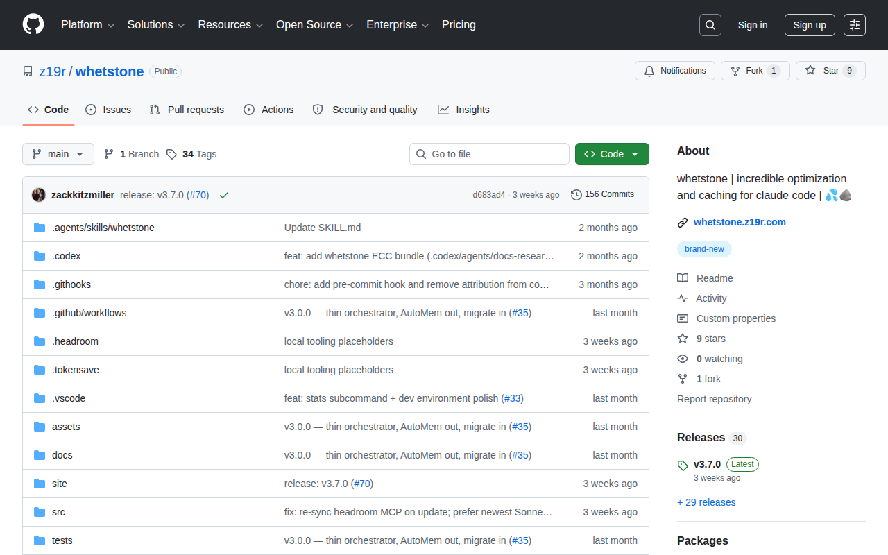Click the fork icon in the Fork button

735,71
